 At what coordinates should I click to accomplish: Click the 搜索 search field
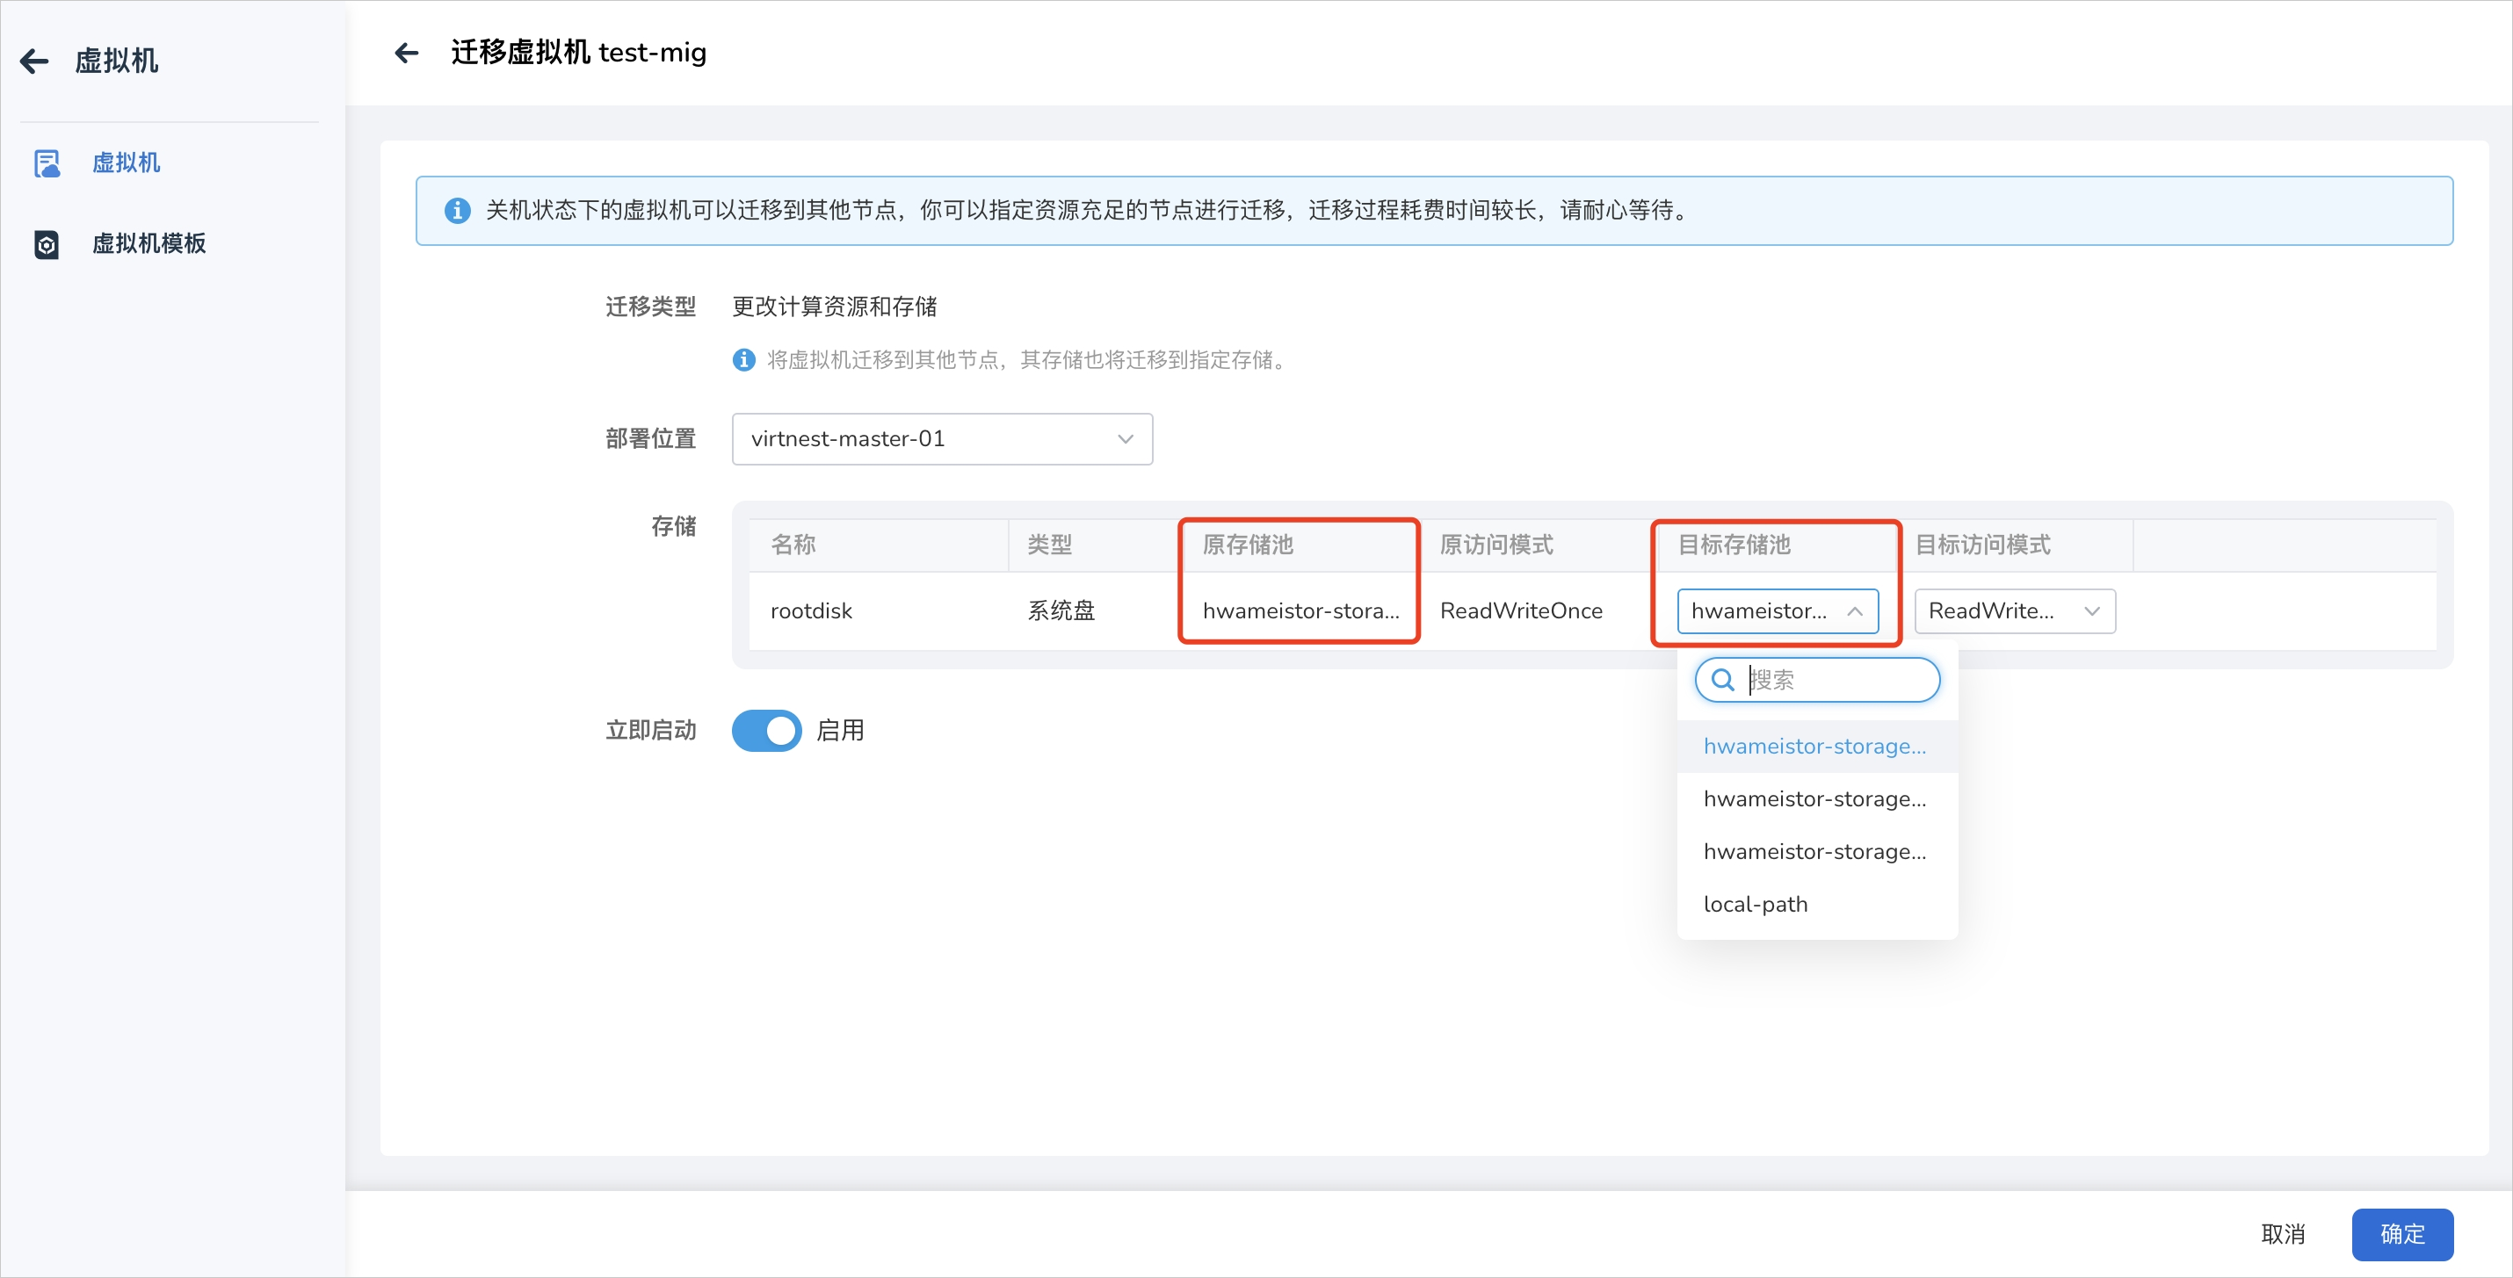coord(1817,680)
